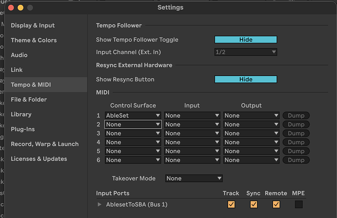Open row 2 Input dropdown
Image resolution: width=337 pixels, height=218 pixels.
coord(192,125)
